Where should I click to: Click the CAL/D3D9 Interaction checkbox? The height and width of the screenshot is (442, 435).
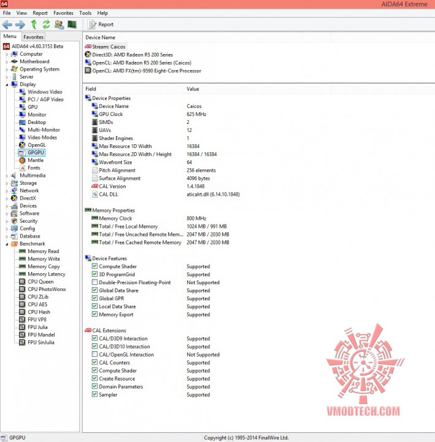click(x=94, y=338)
